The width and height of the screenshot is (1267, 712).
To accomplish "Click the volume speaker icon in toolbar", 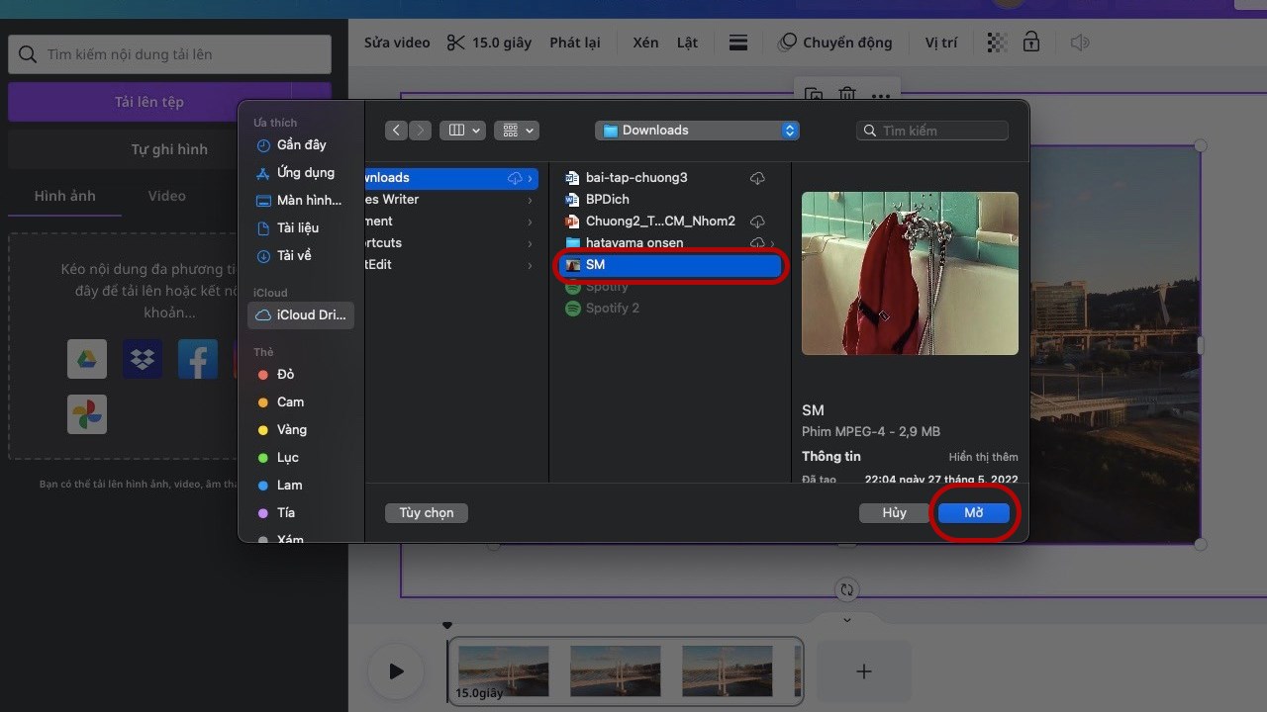I will tap(1080, 43).
